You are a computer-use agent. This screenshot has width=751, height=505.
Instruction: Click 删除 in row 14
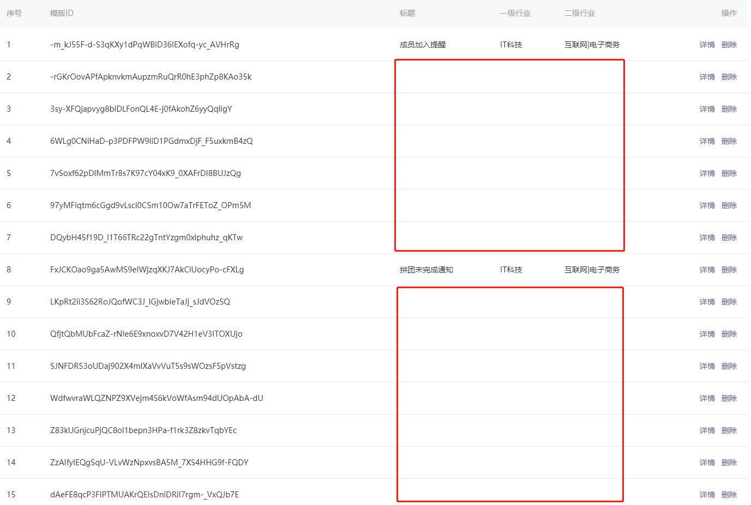pyautogui.click(x=729, y=463)
